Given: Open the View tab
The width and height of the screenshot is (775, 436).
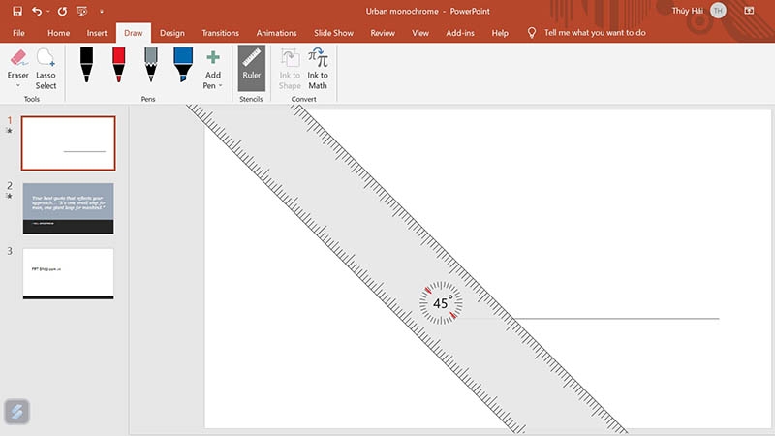Looking at the screenshot, I should click(x=420, y=33).
